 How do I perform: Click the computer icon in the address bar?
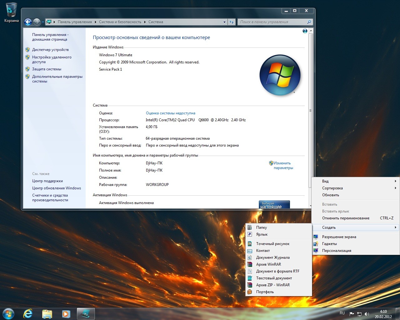(x=49, y=22)
